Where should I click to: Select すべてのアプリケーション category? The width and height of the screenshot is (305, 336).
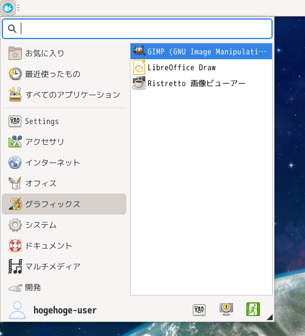(64, 95)
